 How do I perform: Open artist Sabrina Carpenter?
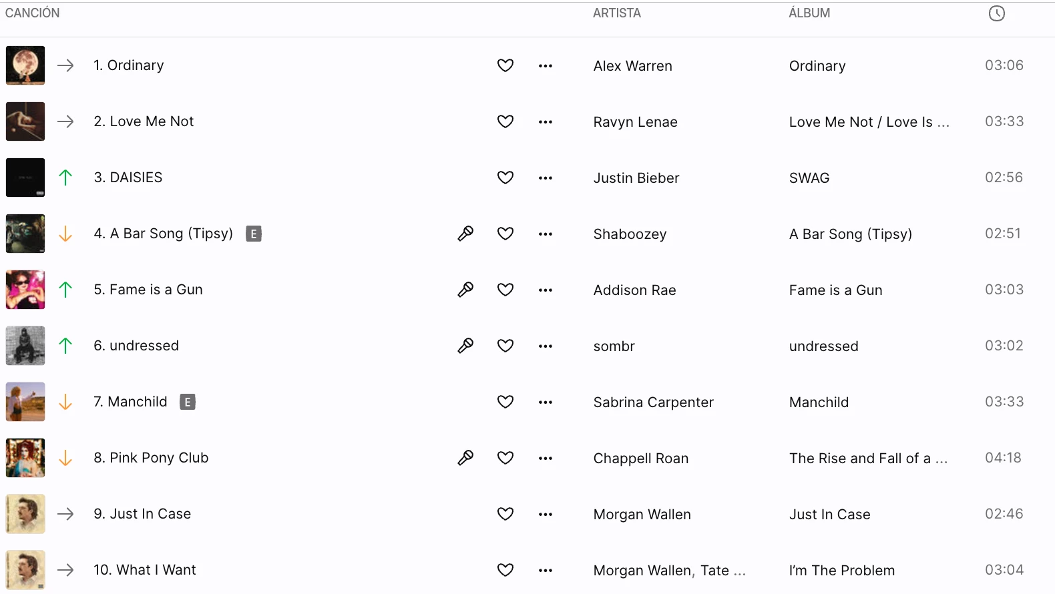coord(653,402)
